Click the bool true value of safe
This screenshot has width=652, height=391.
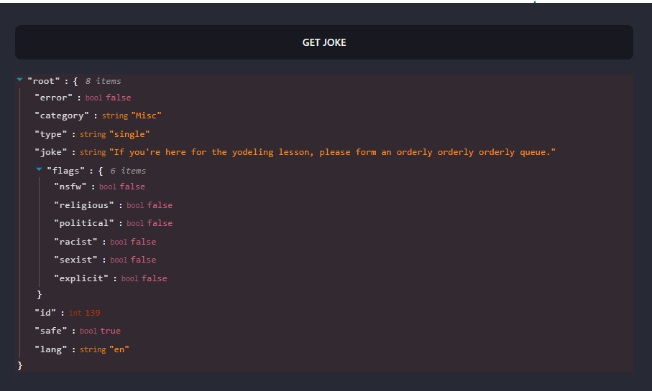pyautogui.click(x=111, y=331)
